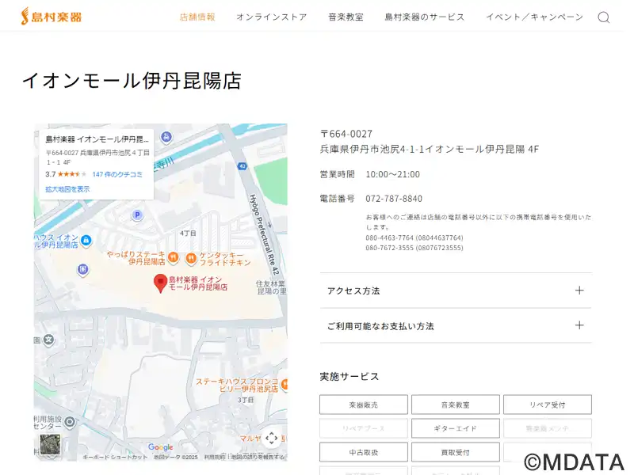Click 音楽教室 service button
The height and width of the screenshot is (475, 634).
point(455,405)
